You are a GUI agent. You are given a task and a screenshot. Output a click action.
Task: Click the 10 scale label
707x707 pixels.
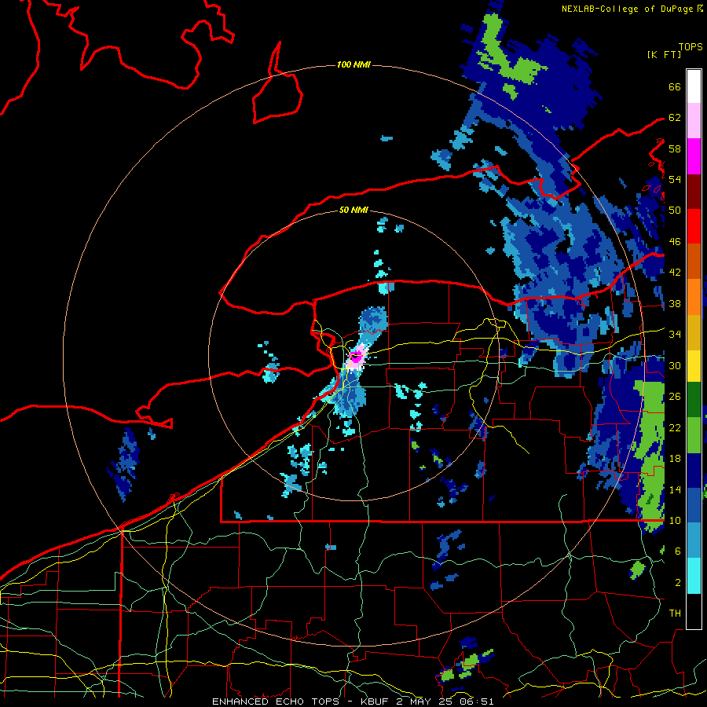(675, 520)
